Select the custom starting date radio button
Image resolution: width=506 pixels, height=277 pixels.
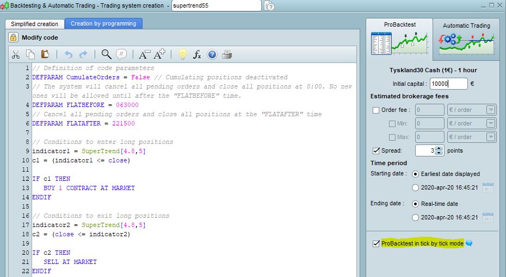point(415,187)
